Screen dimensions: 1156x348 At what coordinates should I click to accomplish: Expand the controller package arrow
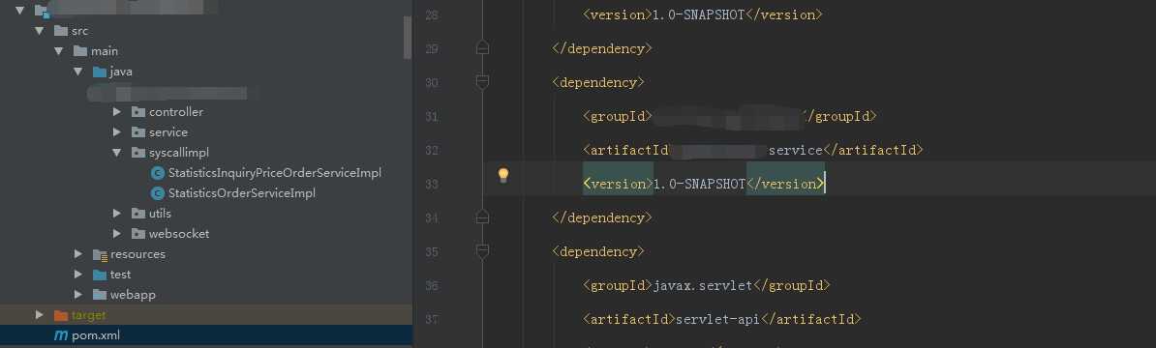pos(117,112)
